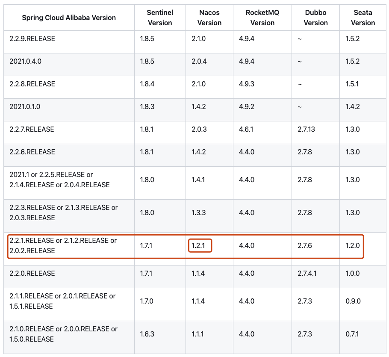Viewport: 389px width, 357px height.
Task: Select the Nacos Version column header
Action: pyautogui.click(x=209, y=18)
